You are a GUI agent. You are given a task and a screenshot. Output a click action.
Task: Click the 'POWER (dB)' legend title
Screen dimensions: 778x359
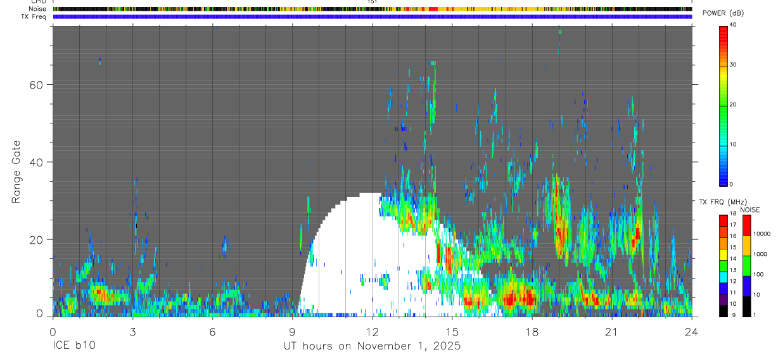click(723, 13)
